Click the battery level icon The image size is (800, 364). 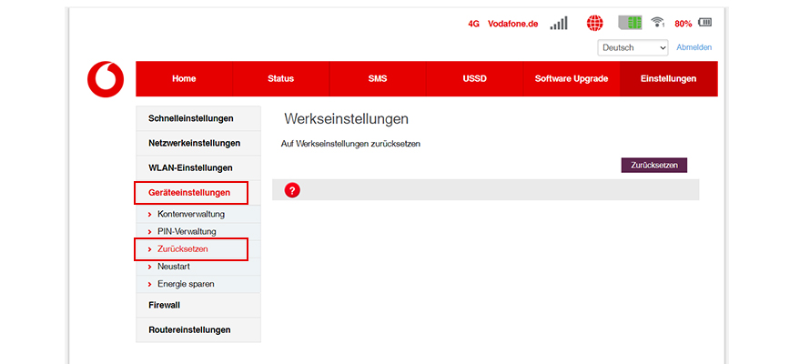[x=705, y=24]
